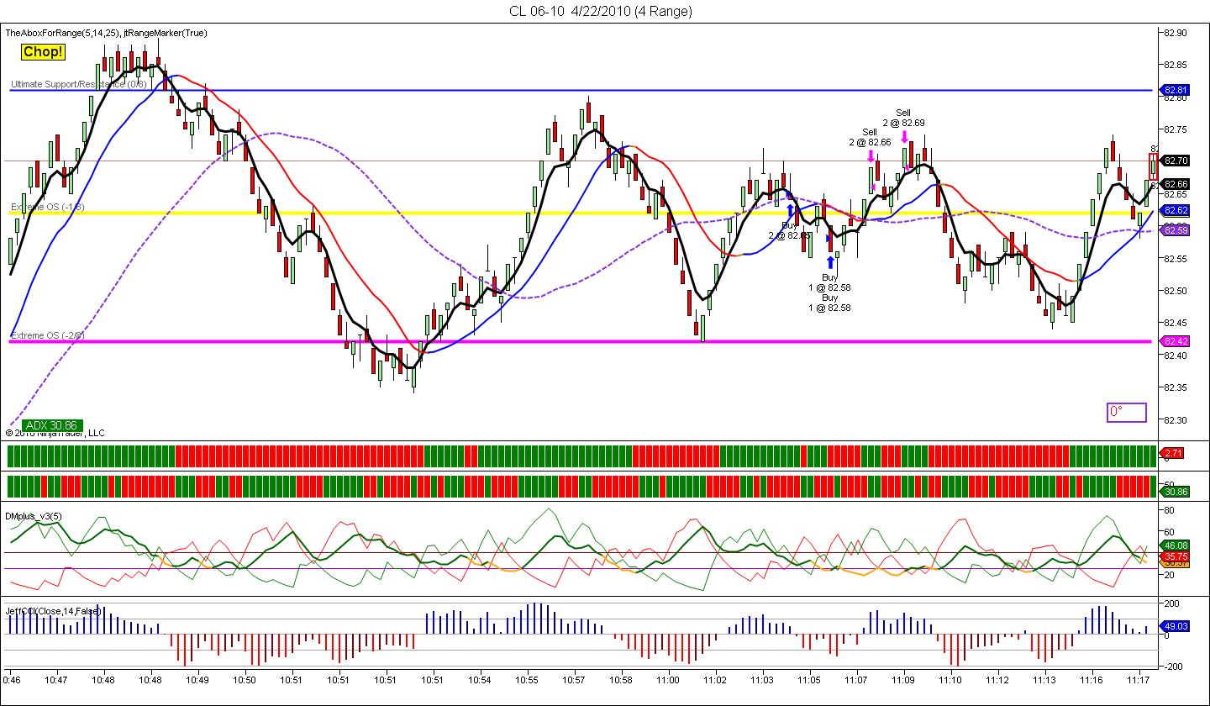The width and height of the screenshot is (1210, 706).
Task: Click the -200 label on the CCI axis
Action: (1173, 666)
